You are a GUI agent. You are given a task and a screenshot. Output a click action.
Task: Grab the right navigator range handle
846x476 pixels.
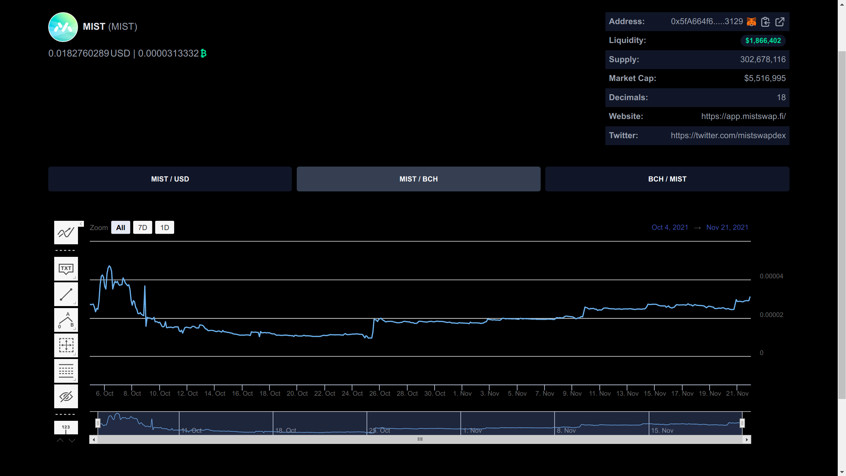tap(742, 423)
